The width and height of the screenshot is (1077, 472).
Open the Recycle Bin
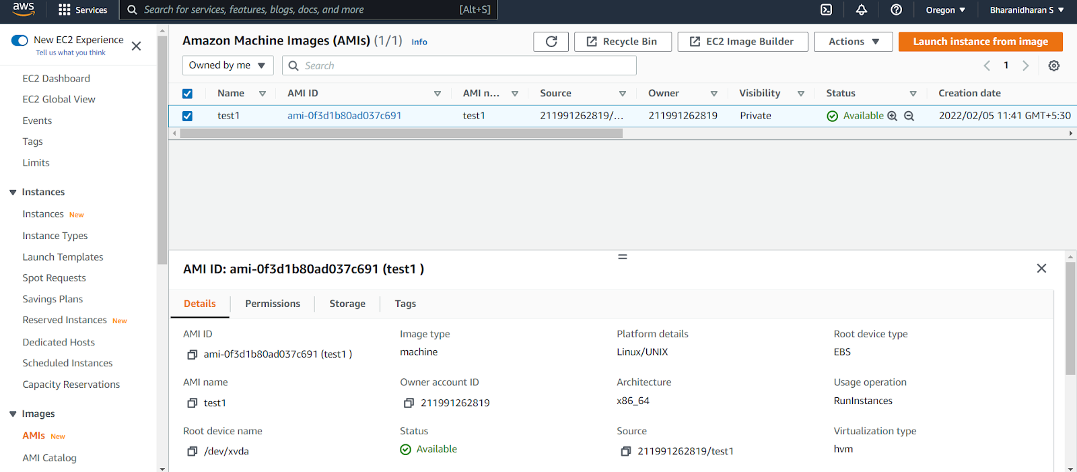click(623, 42)
